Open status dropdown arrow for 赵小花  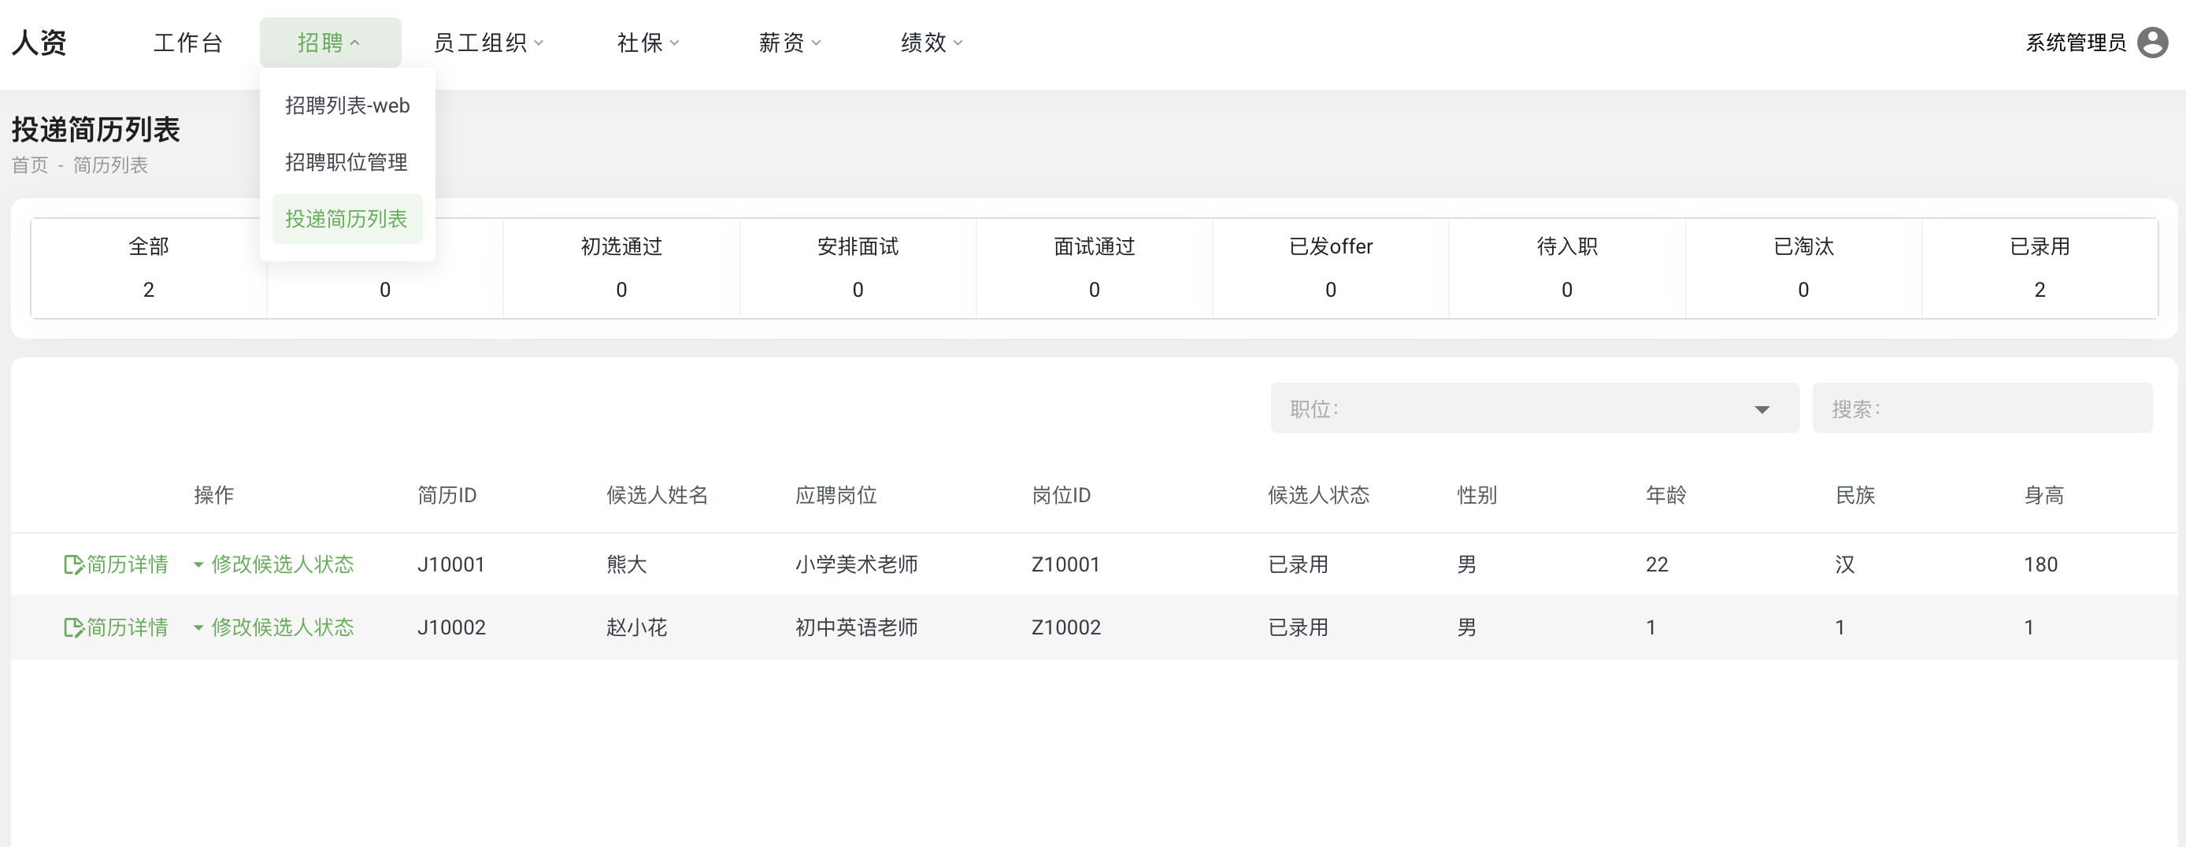pyautogui.click(x=198, y=627)
